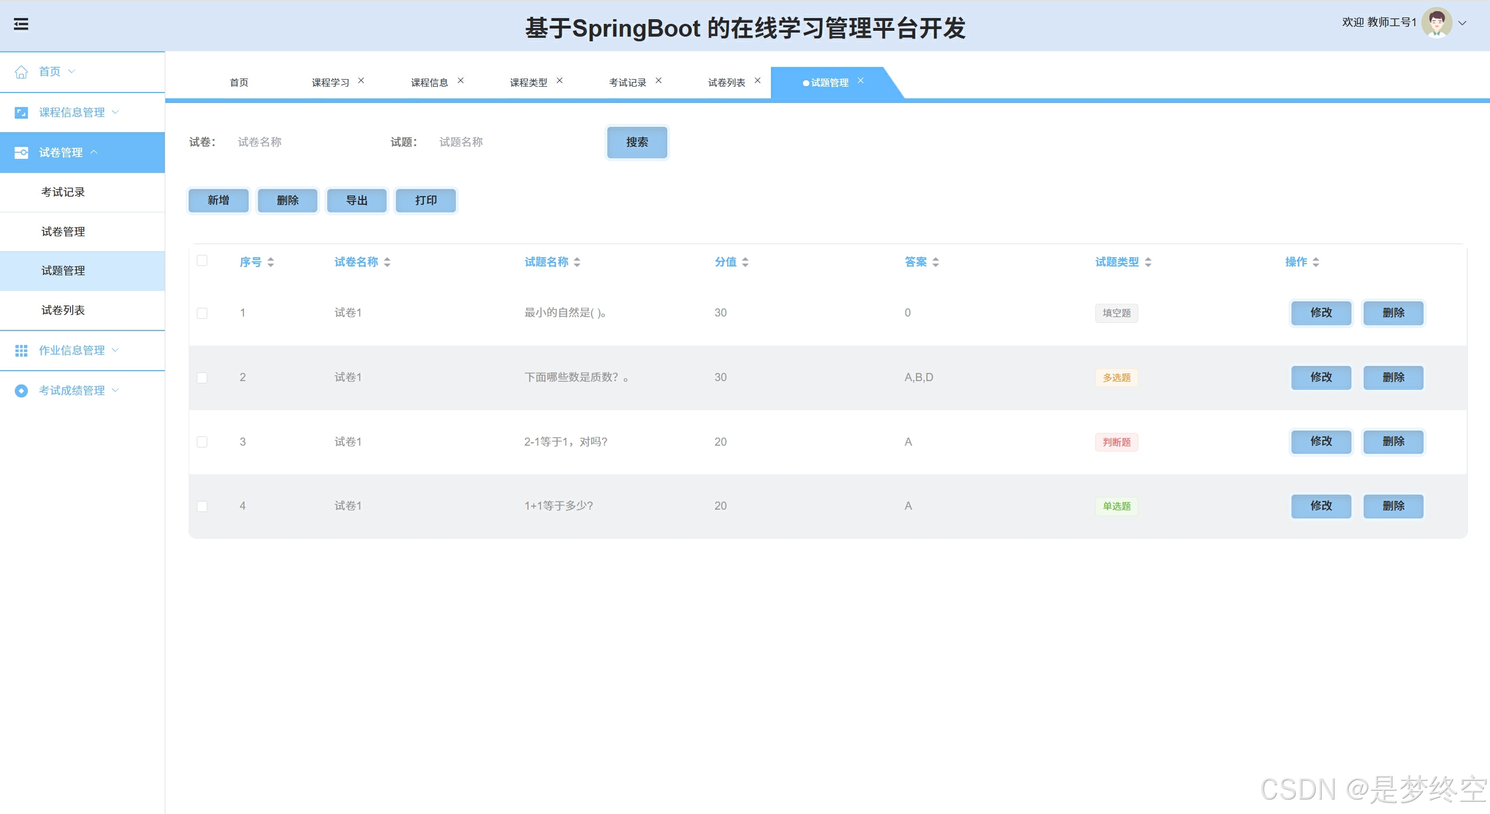1490x814 pixels.
Task: Sort table by 分值 column arrows
Action: (745, 262)
